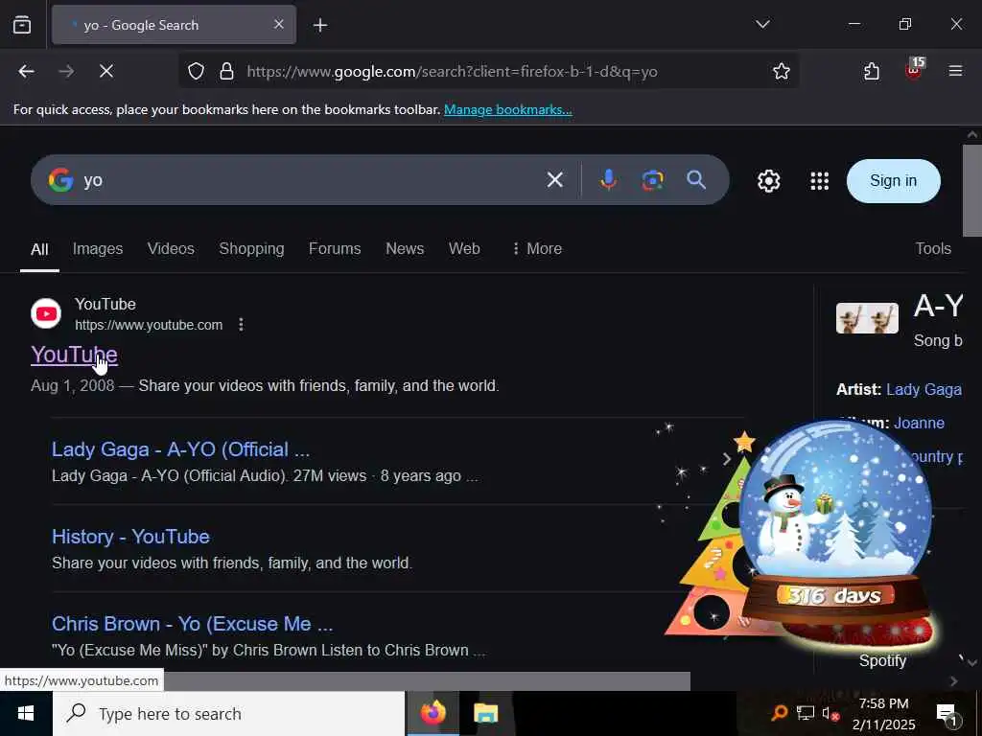Image resolution: width=982 pixels, height=736 pixels.
Task: Open Lady Gaga artist link
Action: [x=924, y=389]
